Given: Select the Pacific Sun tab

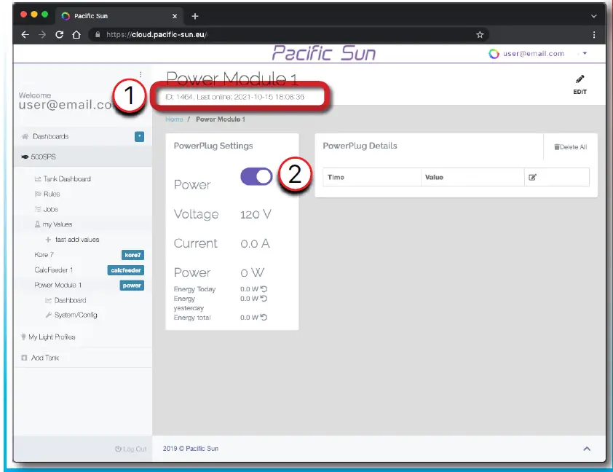Looking at the screenshot, I should [x=119, y=16].
